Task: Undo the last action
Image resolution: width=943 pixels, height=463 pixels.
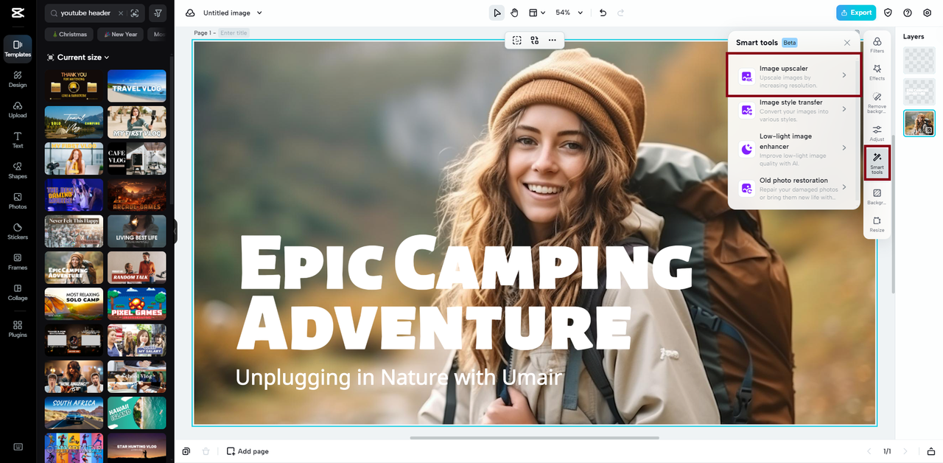Action: point(603,13)
